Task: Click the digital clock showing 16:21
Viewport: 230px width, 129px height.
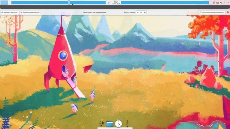Action: pos(116,3)
